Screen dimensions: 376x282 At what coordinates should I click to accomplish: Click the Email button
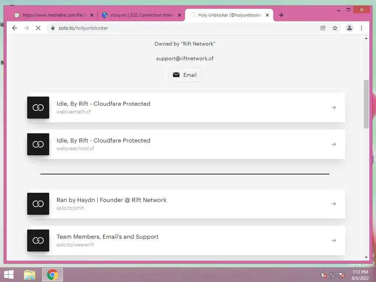(x=185, y=75)
